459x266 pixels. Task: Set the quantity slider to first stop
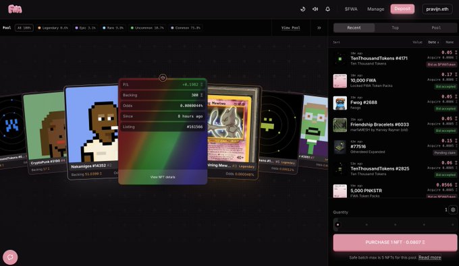pos(337,224)
